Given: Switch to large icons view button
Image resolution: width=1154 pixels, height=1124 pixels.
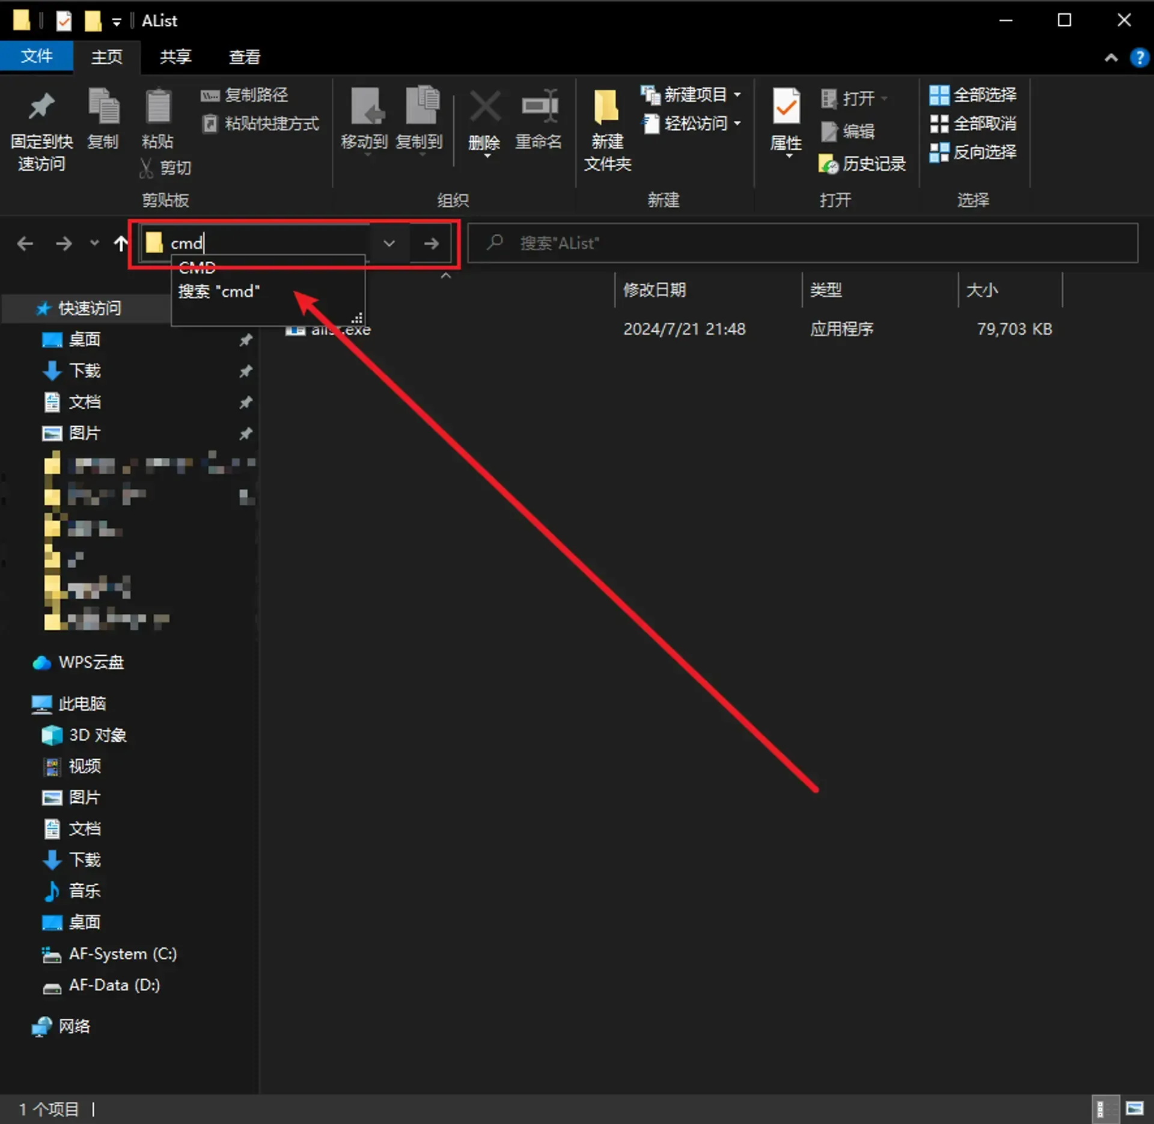Looking at the screenshot, I should pyautogui.click(x=1134, y=1109).
